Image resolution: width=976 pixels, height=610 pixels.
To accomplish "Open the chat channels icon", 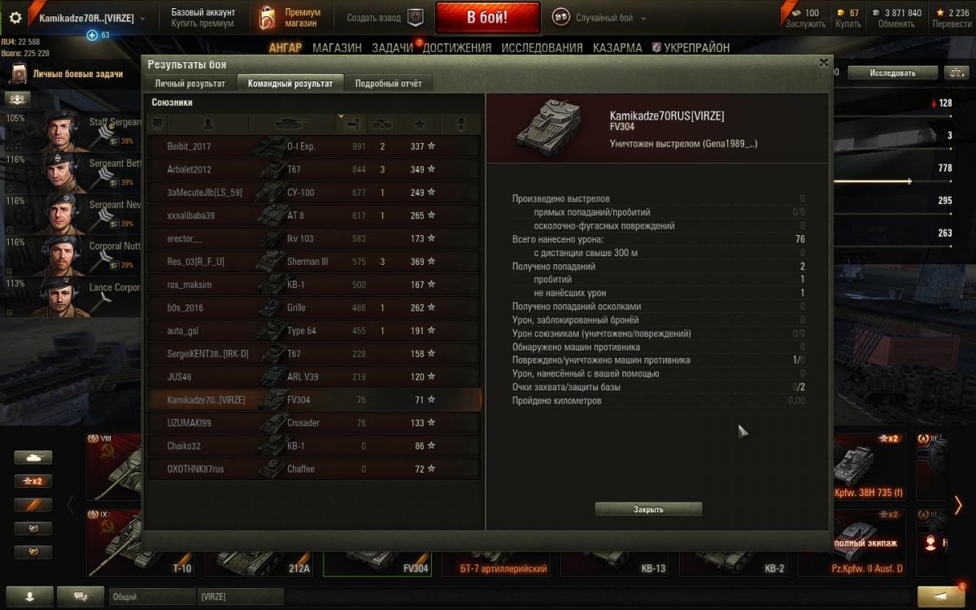I will coord(81,596).
